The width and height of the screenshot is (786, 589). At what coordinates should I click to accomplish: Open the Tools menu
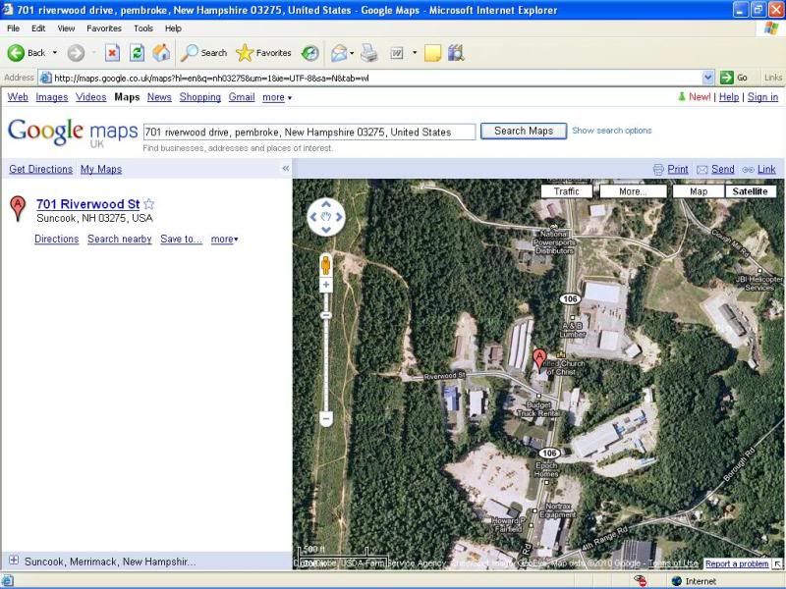click(x=143, y=28)
